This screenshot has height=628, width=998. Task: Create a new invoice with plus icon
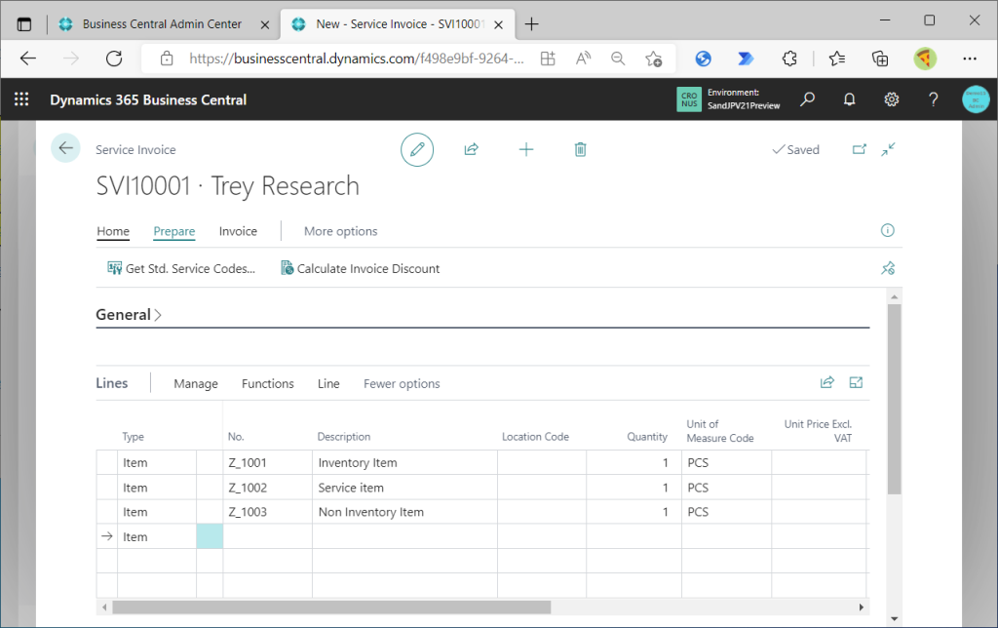pyautogui.click(x=525, y=149)
